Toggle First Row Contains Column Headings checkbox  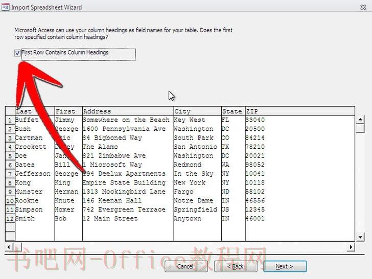[17, 53]
